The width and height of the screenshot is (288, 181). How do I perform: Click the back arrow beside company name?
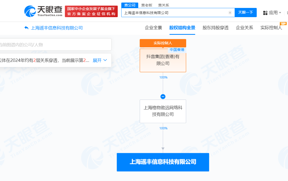(26, 28)
